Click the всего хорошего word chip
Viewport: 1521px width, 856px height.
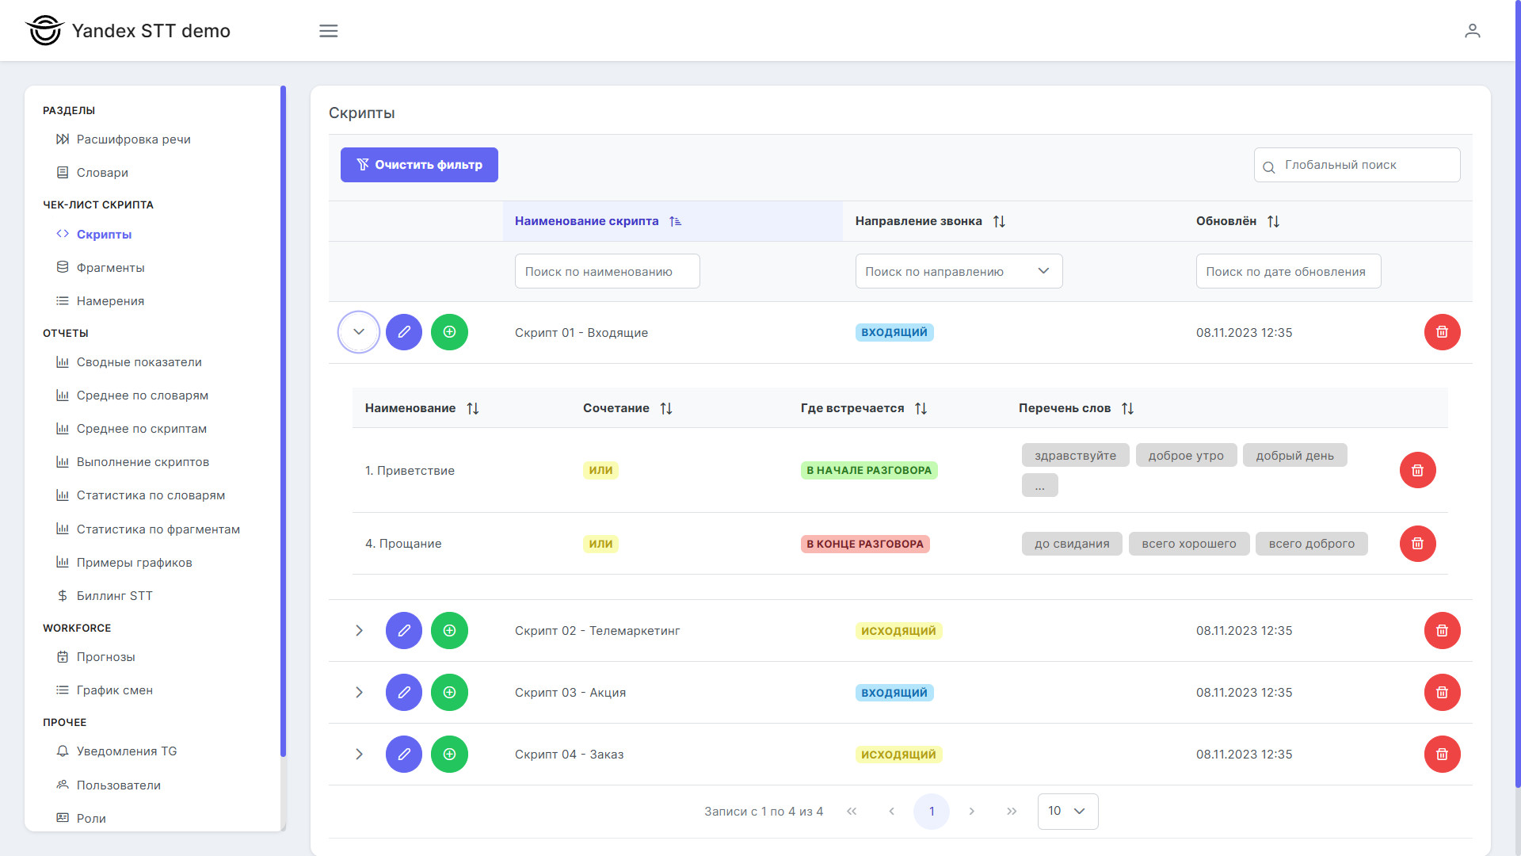click(1189, 544)
